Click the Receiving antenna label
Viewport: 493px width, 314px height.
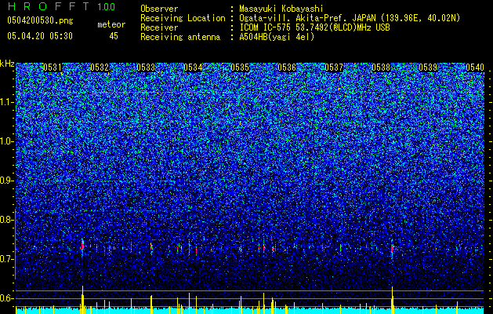[180, 37]
